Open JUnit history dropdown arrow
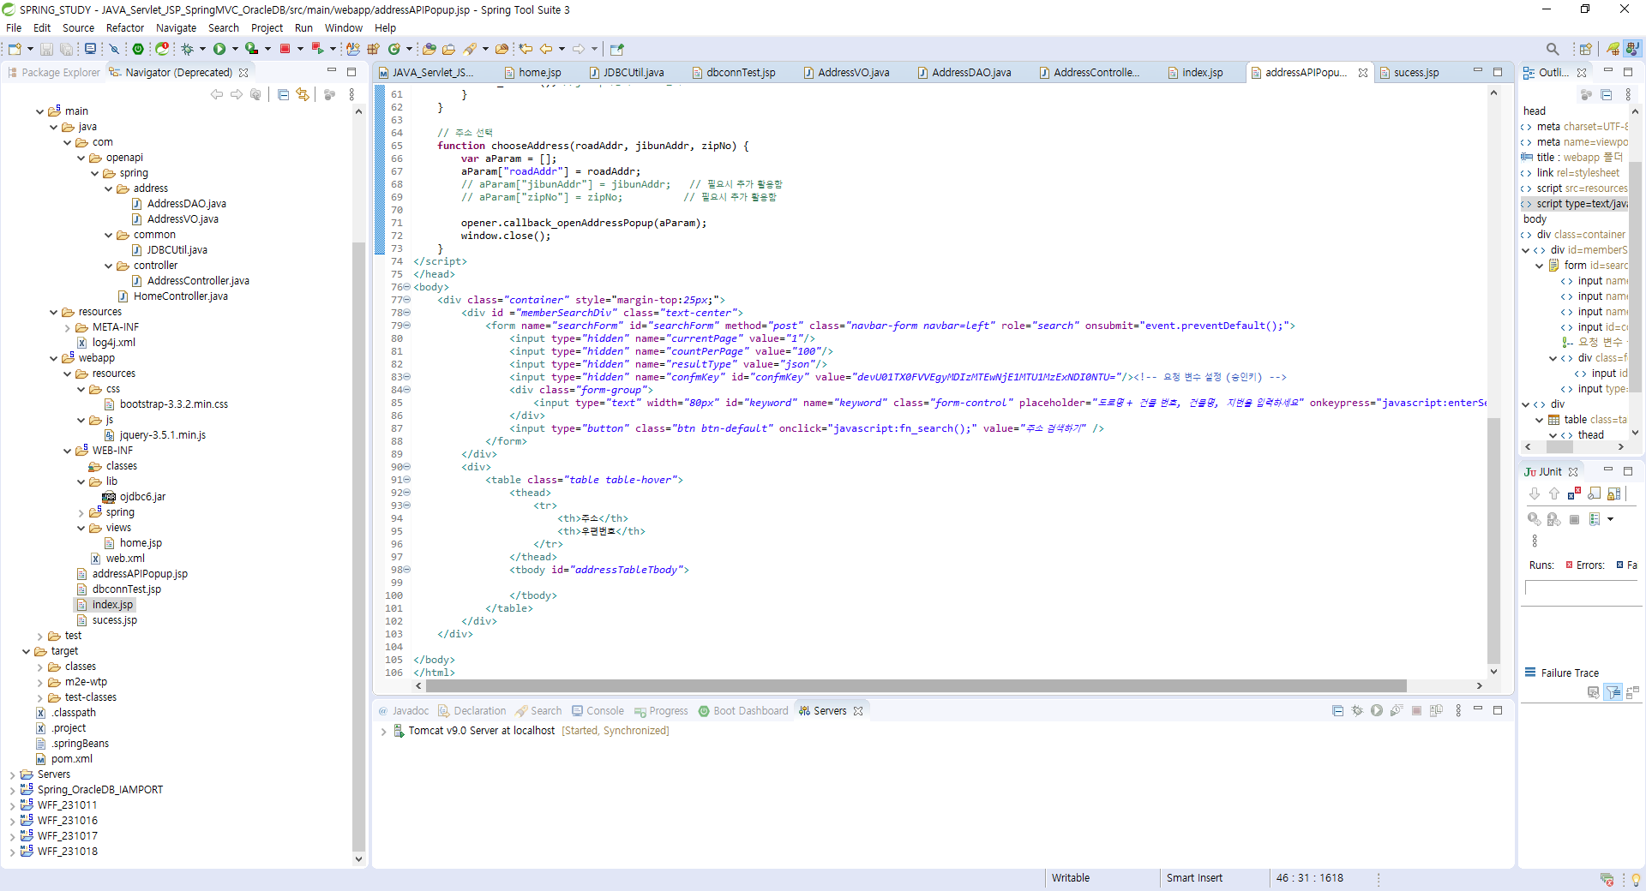The width and height of the screenshot is (1646, 891). (1610, 519)
